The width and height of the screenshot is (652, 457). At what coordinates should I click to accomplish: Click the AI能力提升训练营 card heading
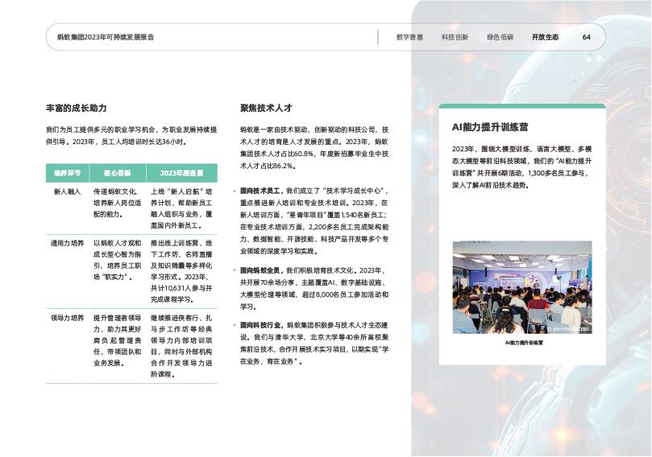coord(490,127)
